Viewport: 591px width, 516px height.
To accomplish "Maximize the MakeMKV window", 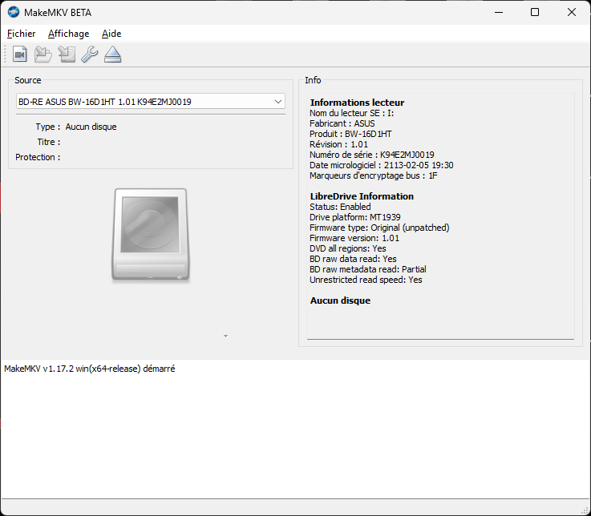I will click(535, 13).
